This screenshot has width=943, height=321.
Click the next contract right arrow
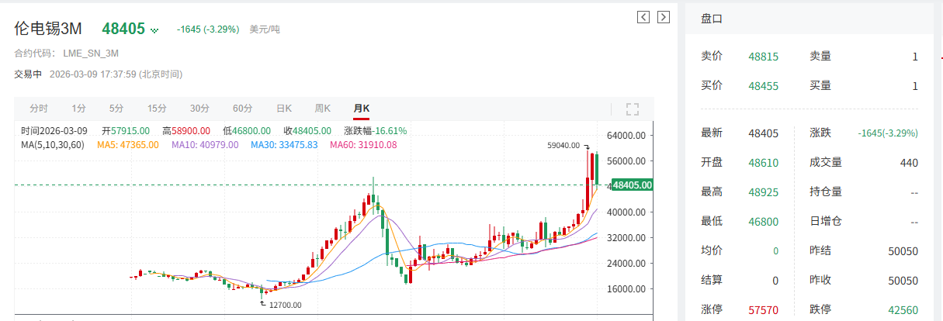663,17
